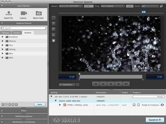Select the crop tool beside the preview

click(x=54, y=18)
